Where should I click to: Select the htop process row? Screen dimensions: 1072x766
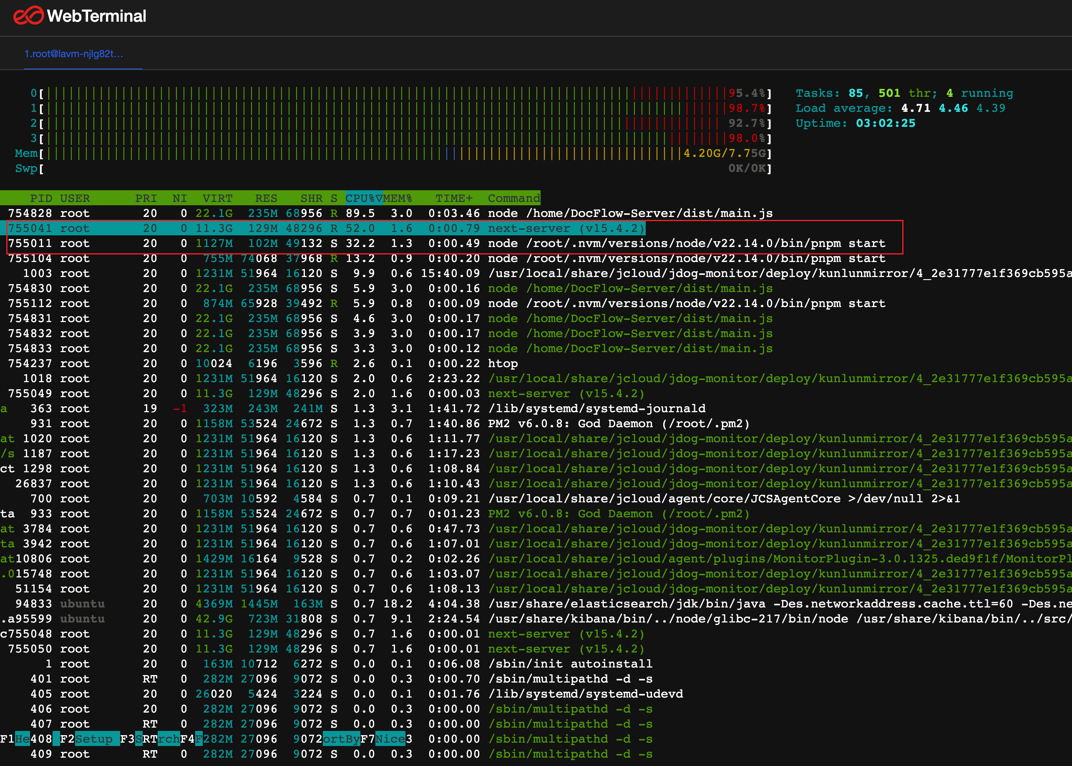tap(502, 364)
